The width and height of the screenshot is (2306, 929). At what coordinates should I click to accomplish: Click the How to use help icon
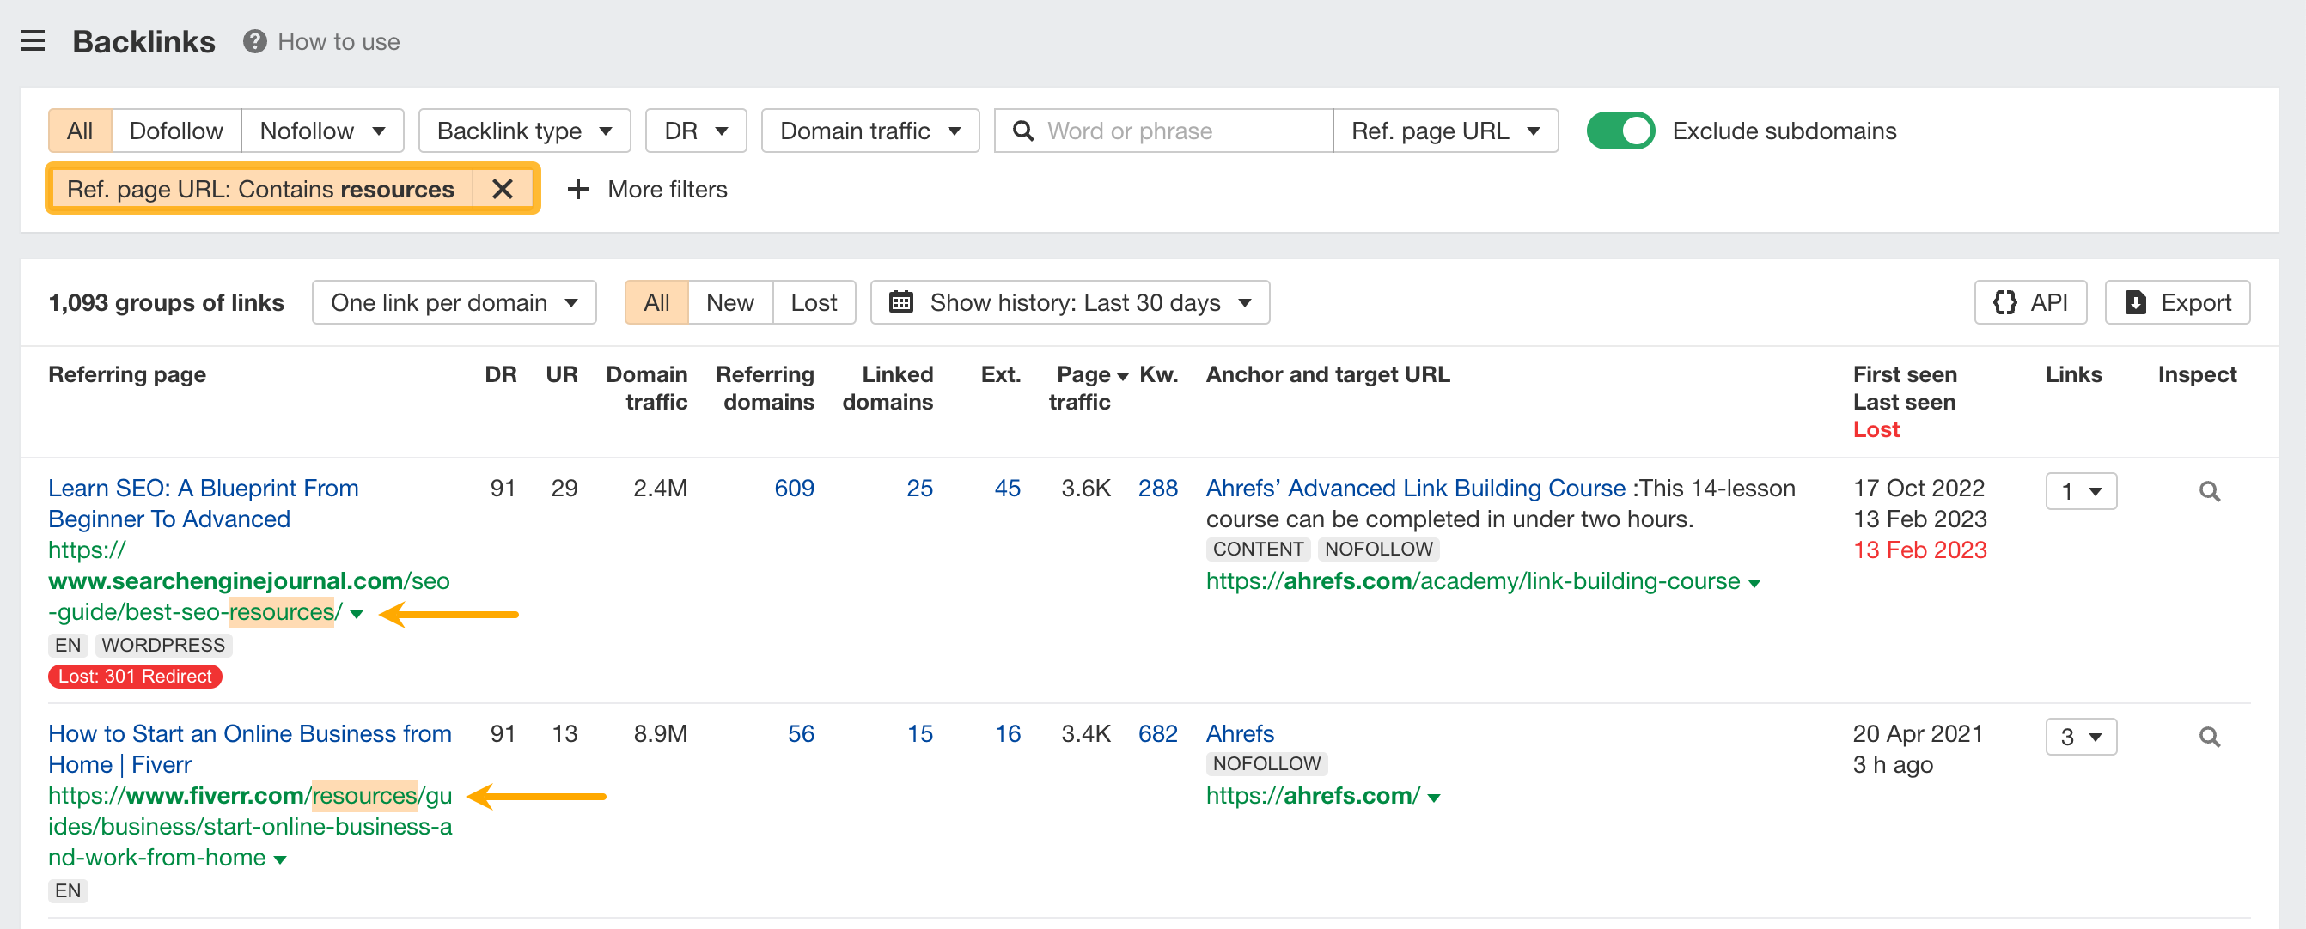(x=254, y=41)
